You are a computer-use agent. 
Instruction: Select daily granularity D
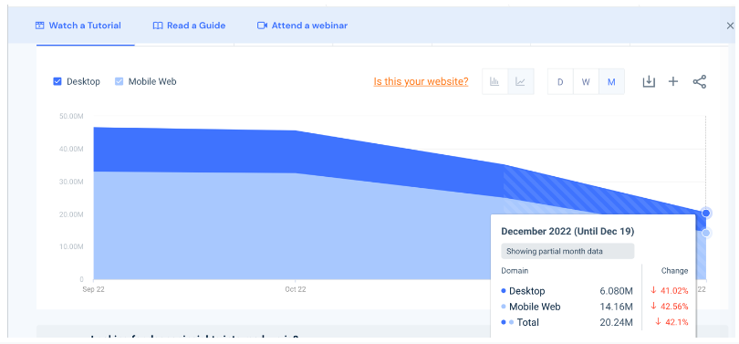coord(560,81)
